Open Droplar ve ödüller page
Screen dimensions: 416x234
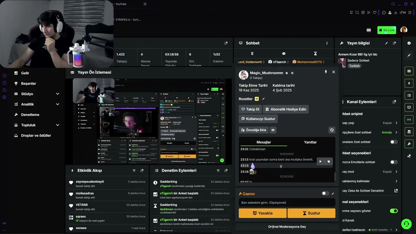coord(36,136)
